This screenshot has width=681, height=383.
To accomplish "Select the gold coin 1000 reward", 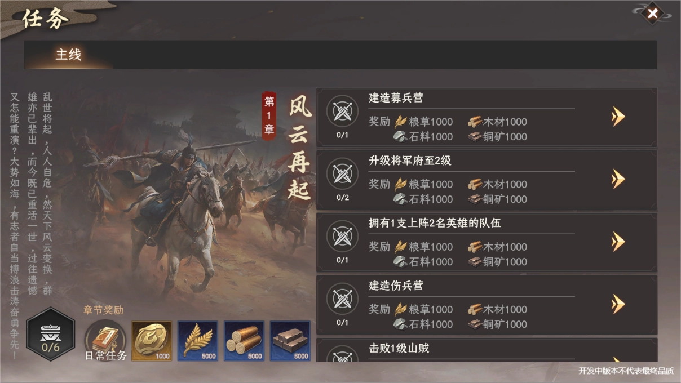I will point(152,341).
